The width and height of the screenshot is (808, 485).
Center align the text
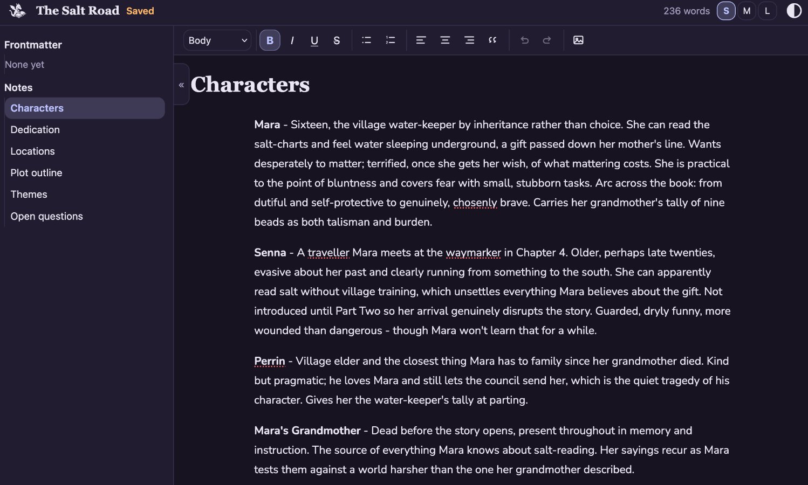pos(445,40)
